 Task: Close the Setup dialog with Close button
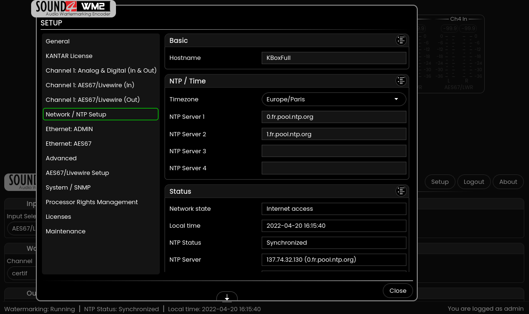click(x=398, y=291)
